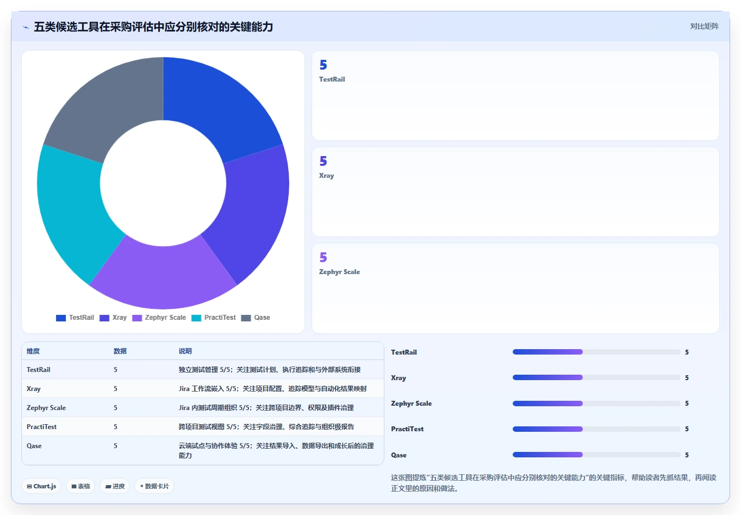Viewport: 741px width, 515px height.
Task: Click the 数据 value 5 in the Qase table row
Action: click(115, 446)
